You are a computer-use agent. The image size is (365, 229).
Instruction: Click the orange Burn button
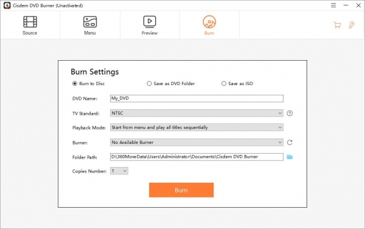point(181,190)
